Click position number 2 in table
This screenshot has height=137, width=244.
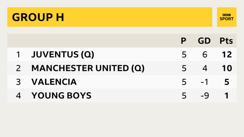click(18, 68)
